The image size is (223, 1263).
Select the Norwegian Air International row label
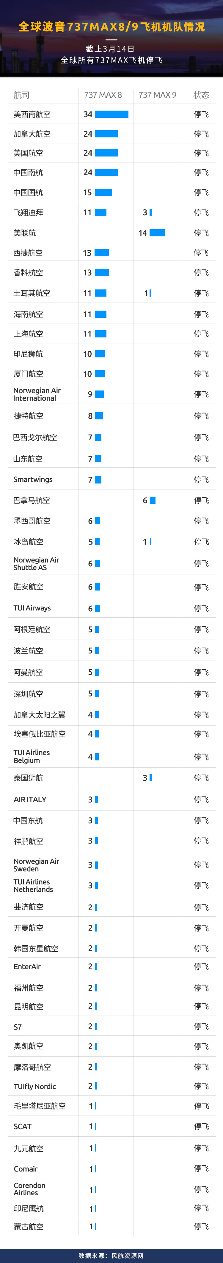click(x=37, y=394)
